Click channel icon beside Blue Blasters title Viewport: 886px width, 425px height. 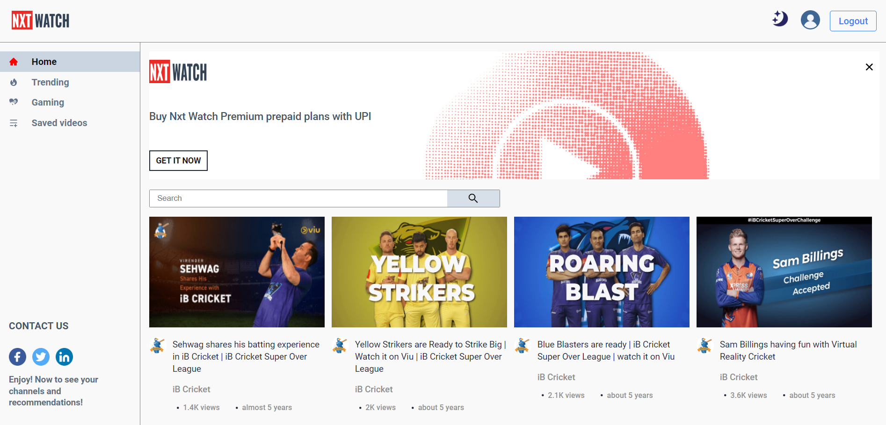(522, 346)
